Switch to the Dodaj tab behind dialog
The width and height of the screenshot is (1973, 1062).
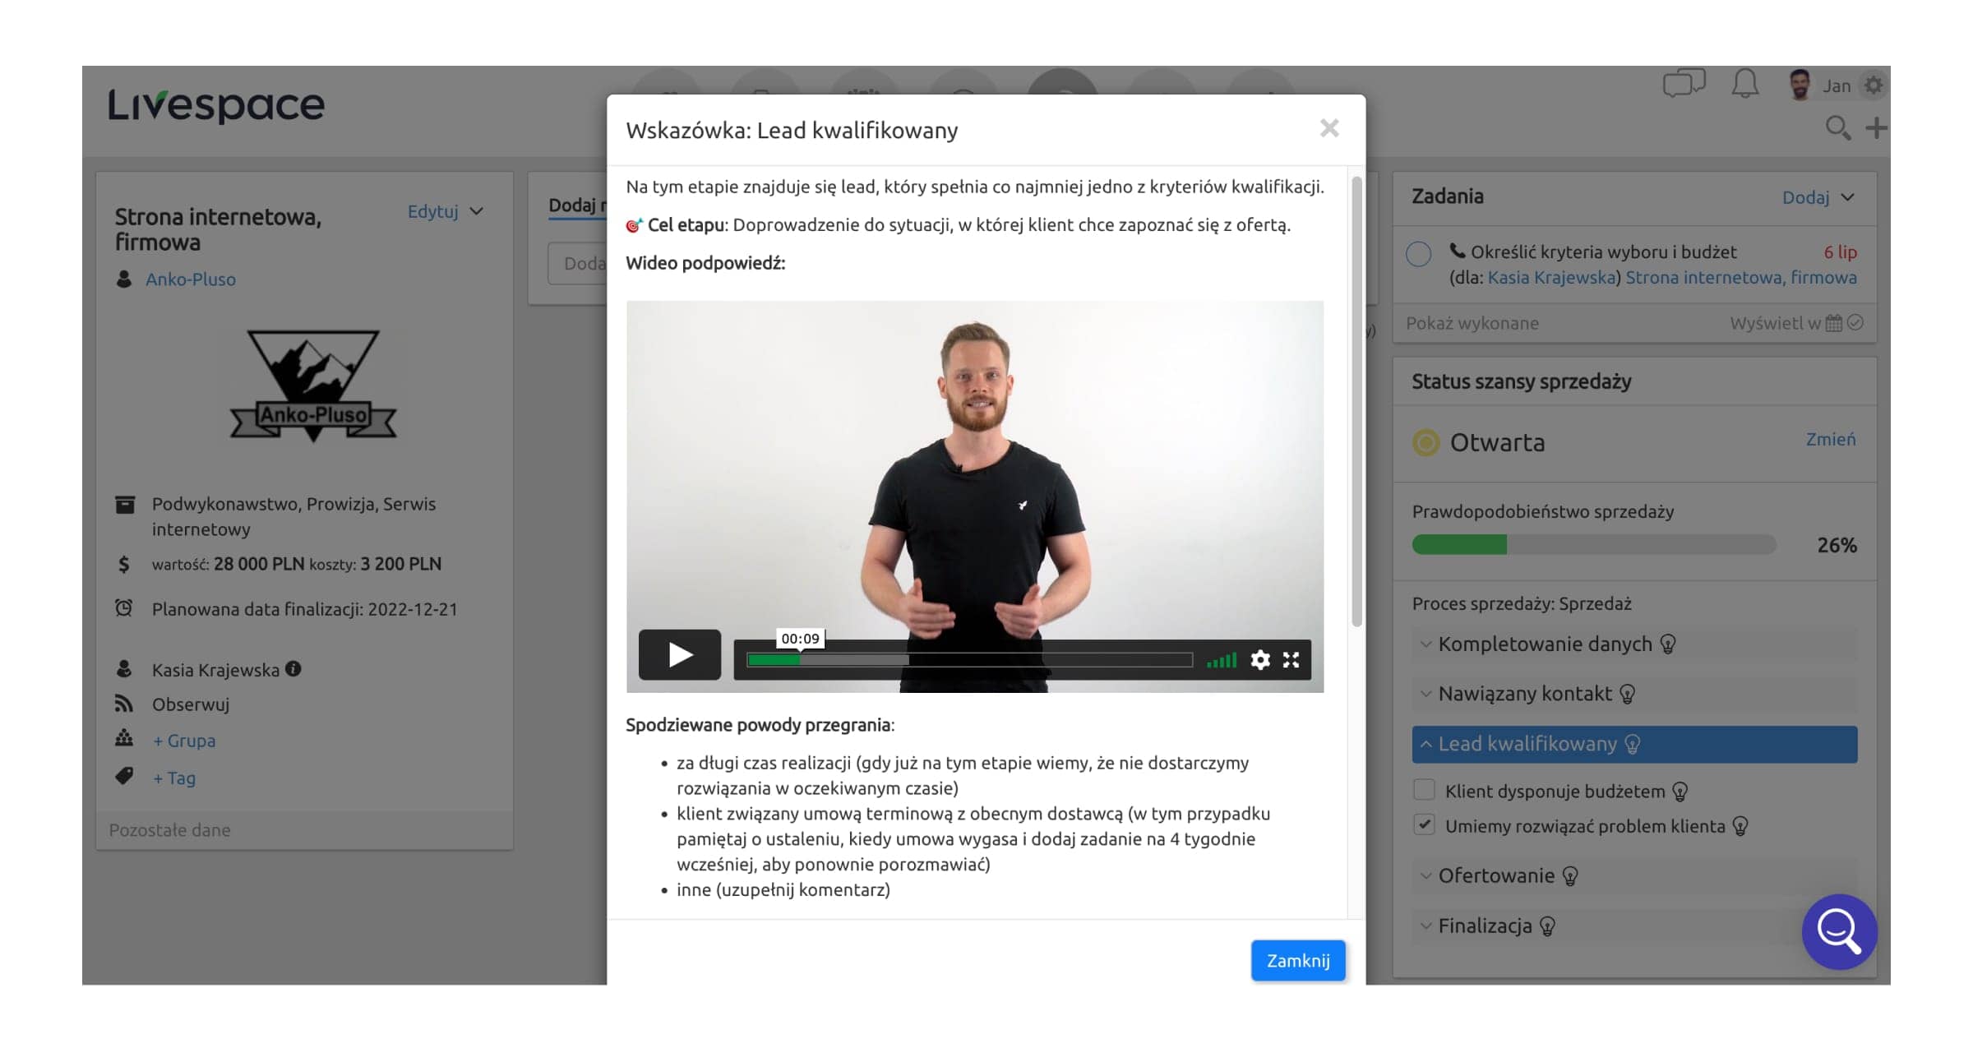point(577,205)
